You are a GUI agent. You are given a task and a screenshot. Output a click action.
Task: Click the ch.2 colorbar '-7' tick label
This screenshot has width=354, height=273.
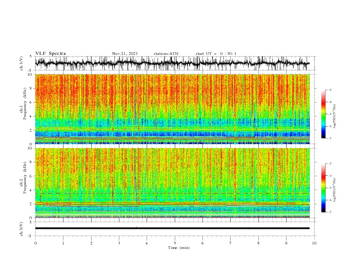[330, 212]
